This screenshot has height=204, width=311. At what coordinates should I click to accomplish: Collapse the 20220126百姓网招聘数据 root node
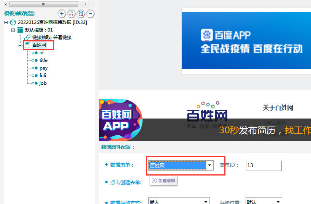pyautogui.click(x=6, y=22)
